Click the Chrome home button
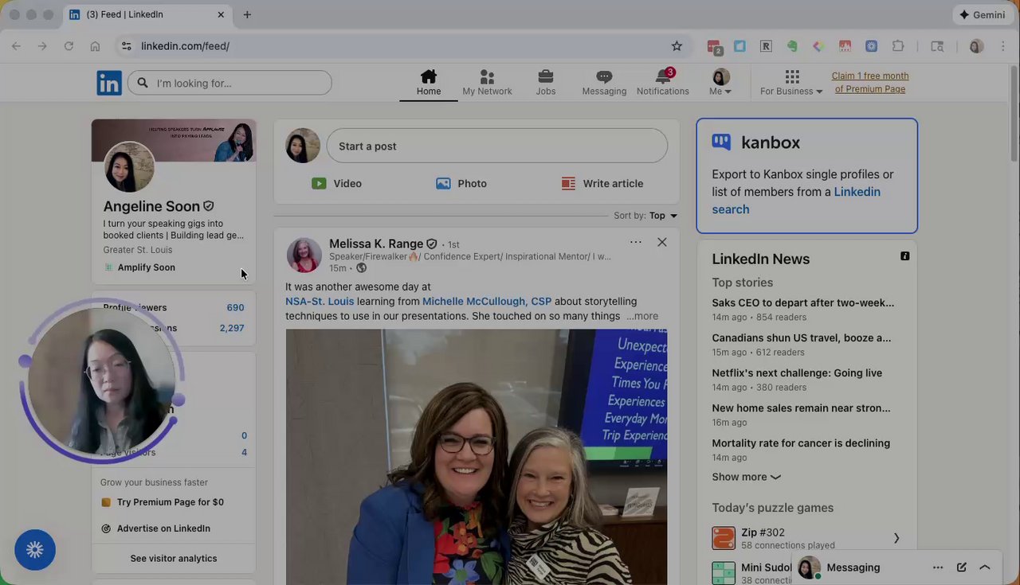Image resolution: width=1020 pixels, height=585 pixels. coord(95,46)
